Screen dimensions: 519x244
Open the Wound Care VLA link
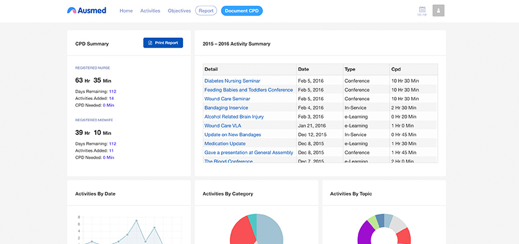[223, 126]
